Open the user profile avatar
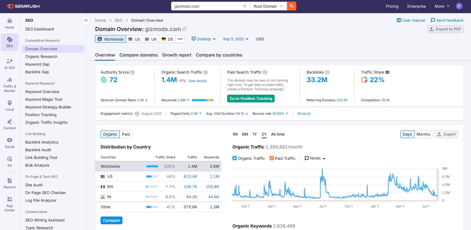The image size is (471, 230). (459, 6)
